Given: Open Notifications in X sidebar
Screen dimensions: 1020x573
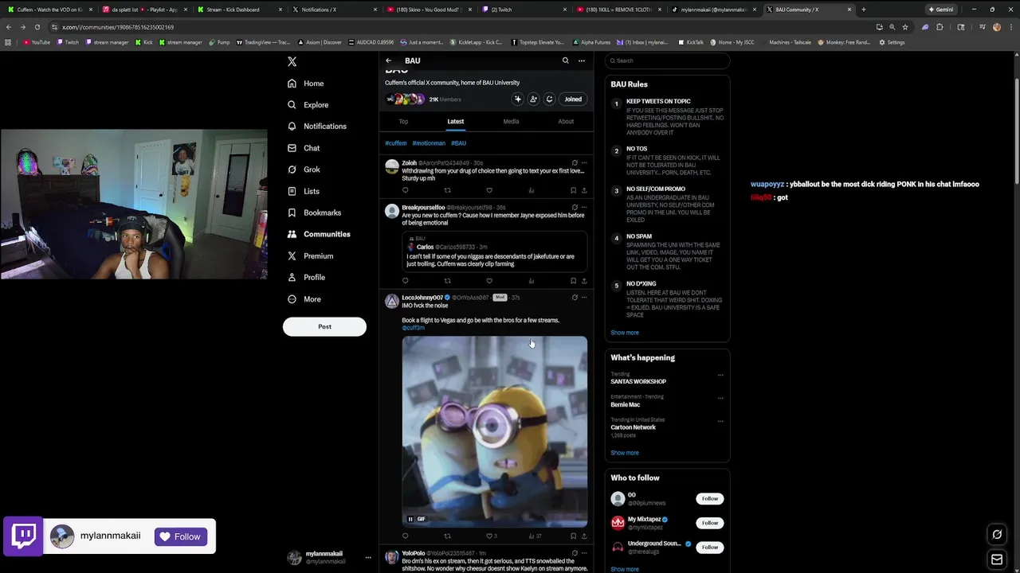Looking at the screenshot, I should pyautogui.click(x=316, y=127).
